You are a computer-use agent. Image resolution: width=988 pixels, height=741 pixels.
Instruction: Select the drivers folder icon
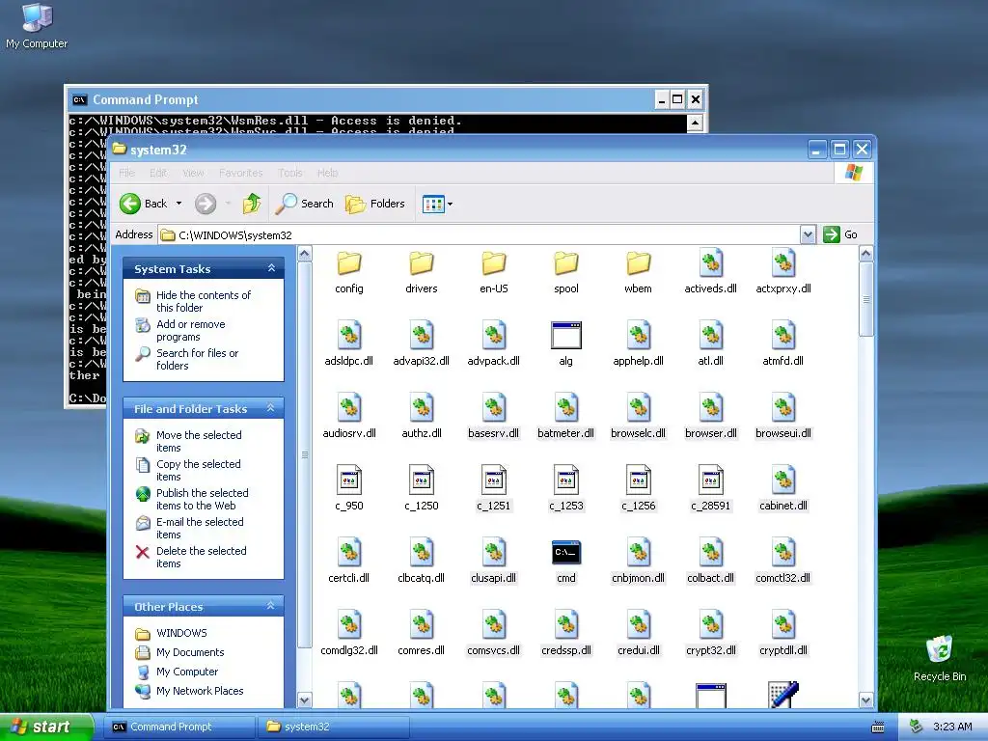point(422,263)
